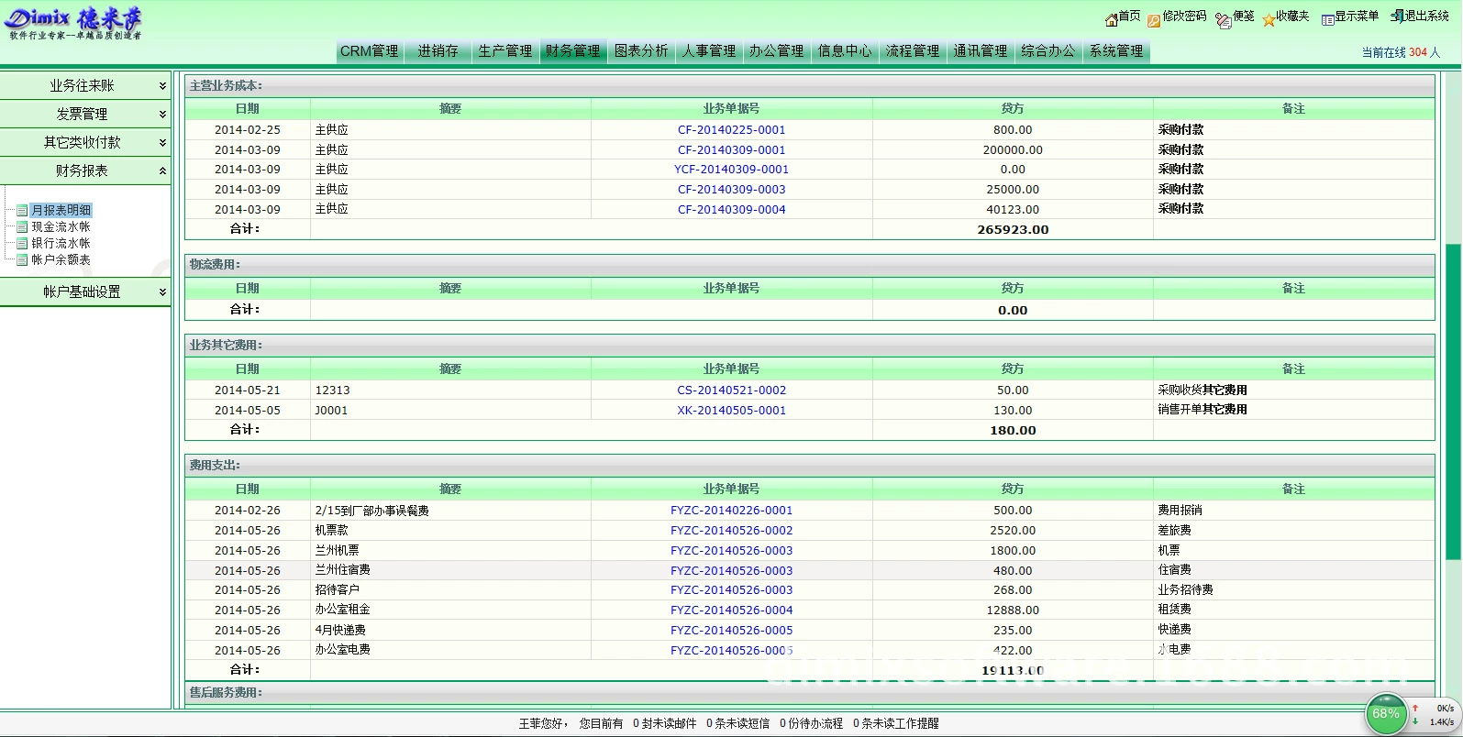The height and width of the screenshot is (737, 1463).
Task: Open the 财务管理 menu
Action: [x=573, y=51]
